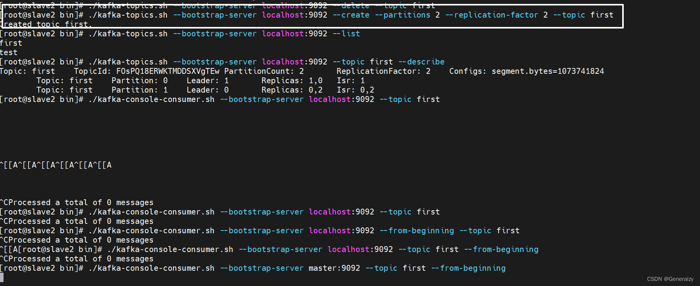
Task: Click the 'Created topic first.' output line
Action: coord(47,25)
